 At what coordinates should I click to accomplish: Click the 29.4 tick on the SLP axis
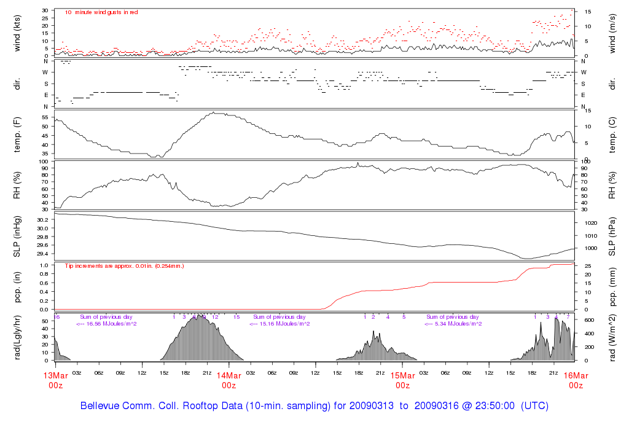(x=42, y=254)
